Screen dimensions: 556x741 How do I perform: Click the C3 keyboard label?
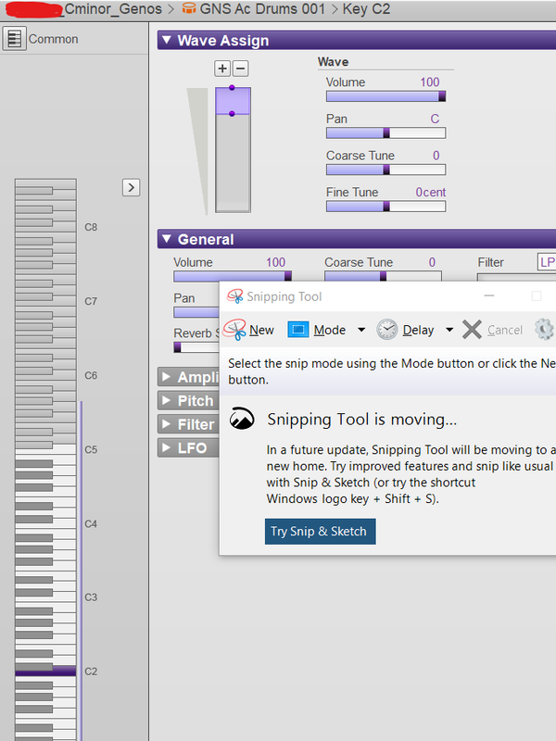pos(91,597)
